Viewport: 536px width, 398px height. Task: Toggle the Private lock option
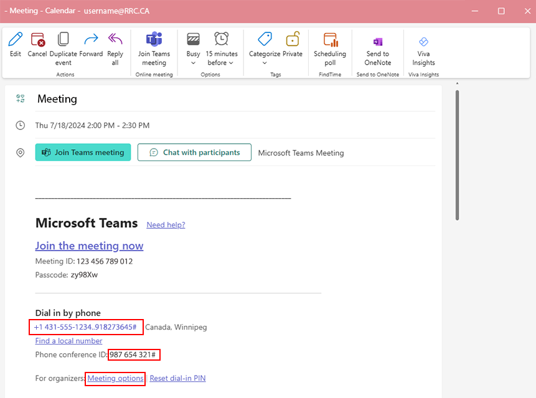(x=292, y=41)
